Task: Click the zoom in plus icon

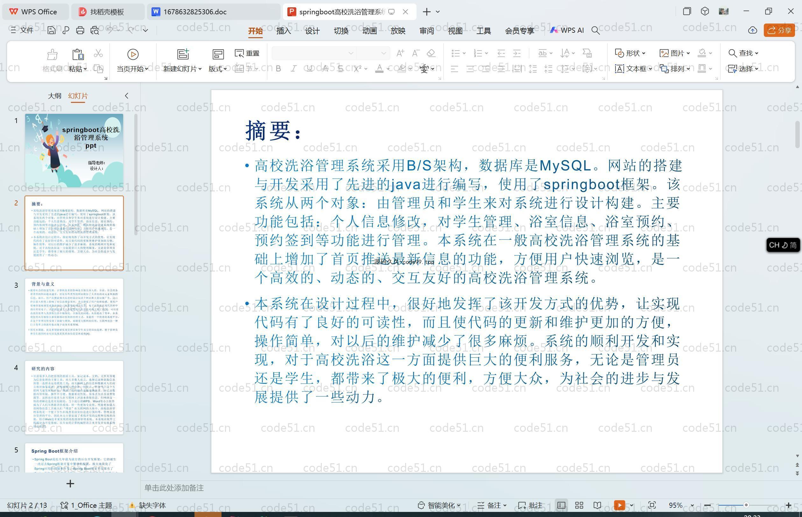Action: [x=788, y=505]
